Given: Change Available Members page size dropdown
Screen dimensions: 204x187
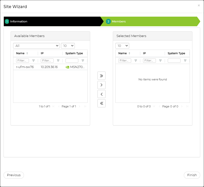Looking at the screenshot, I should [68, 46].
